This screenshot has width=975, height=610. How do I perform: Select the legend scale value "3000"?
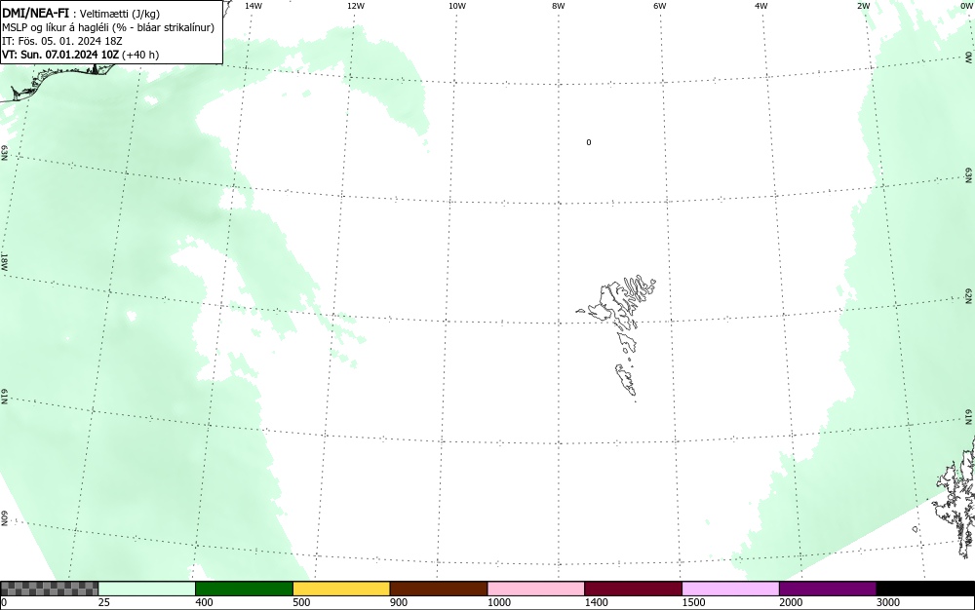(888, 602)
